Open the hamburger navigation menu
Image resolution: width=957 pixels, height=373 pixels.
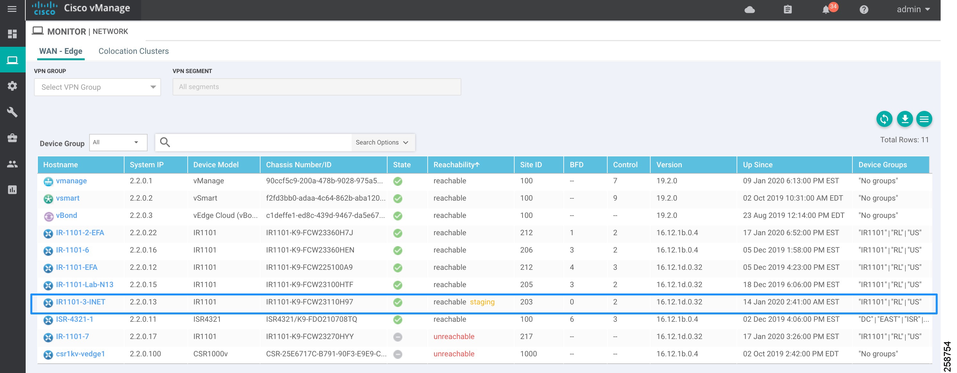pyautogui.click(x=12, y=9)
